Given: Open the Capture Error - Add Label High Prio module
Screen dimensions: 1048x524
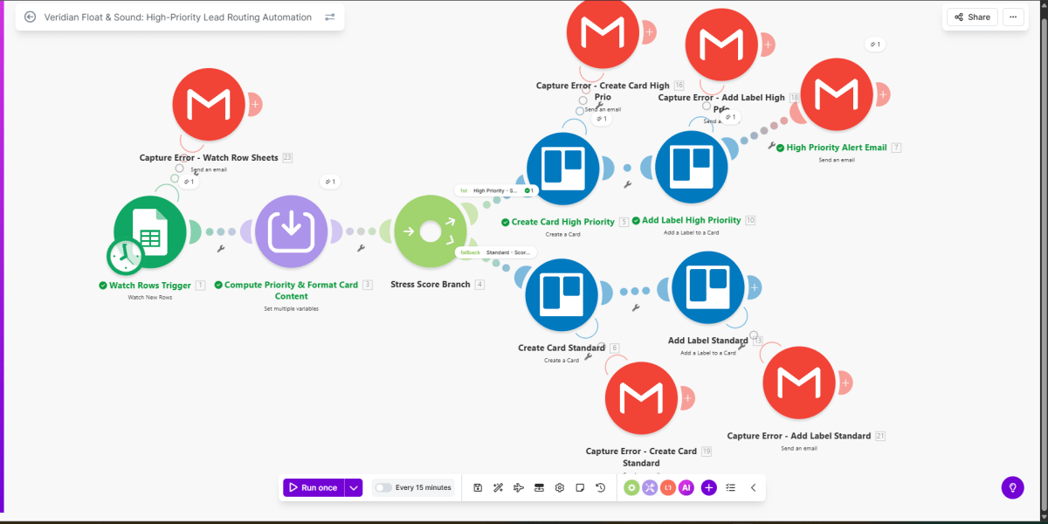Looking at the screenshot, I should pyautogui.click(x=720, y=44).
